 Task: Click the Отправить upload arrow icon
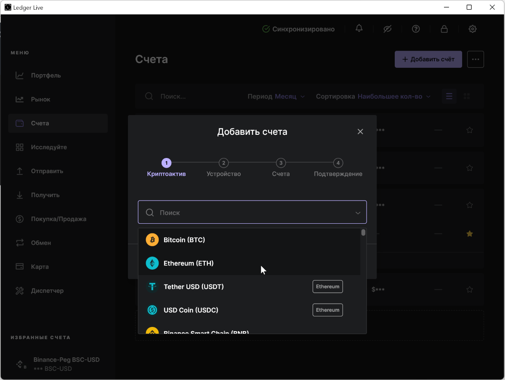[19, 171]
